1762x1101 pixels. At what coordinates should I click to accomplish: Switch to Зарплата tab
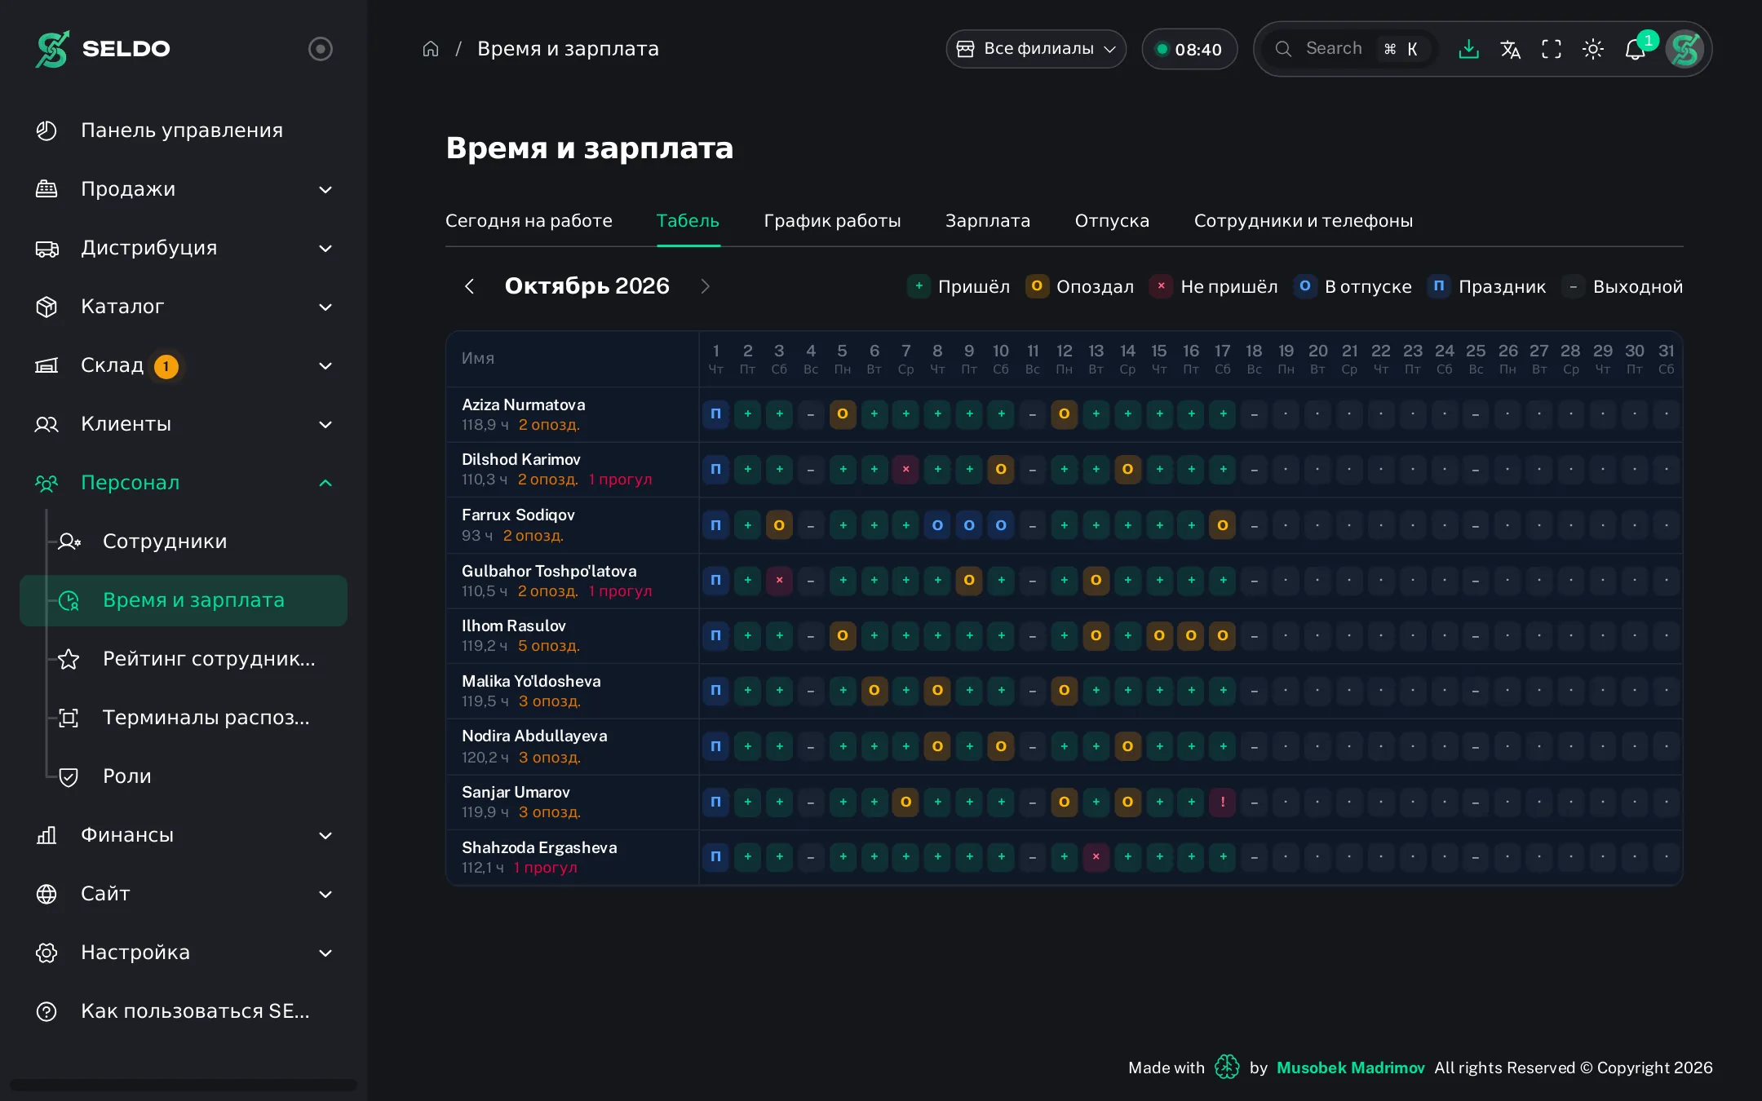[988, 221]
